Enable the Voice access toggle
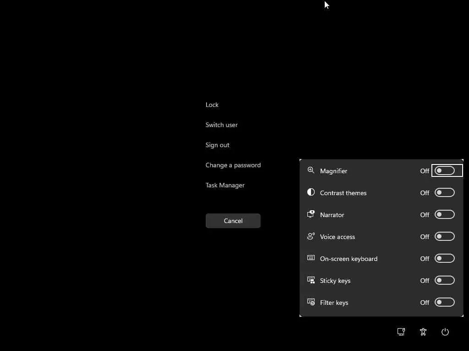 445,236
